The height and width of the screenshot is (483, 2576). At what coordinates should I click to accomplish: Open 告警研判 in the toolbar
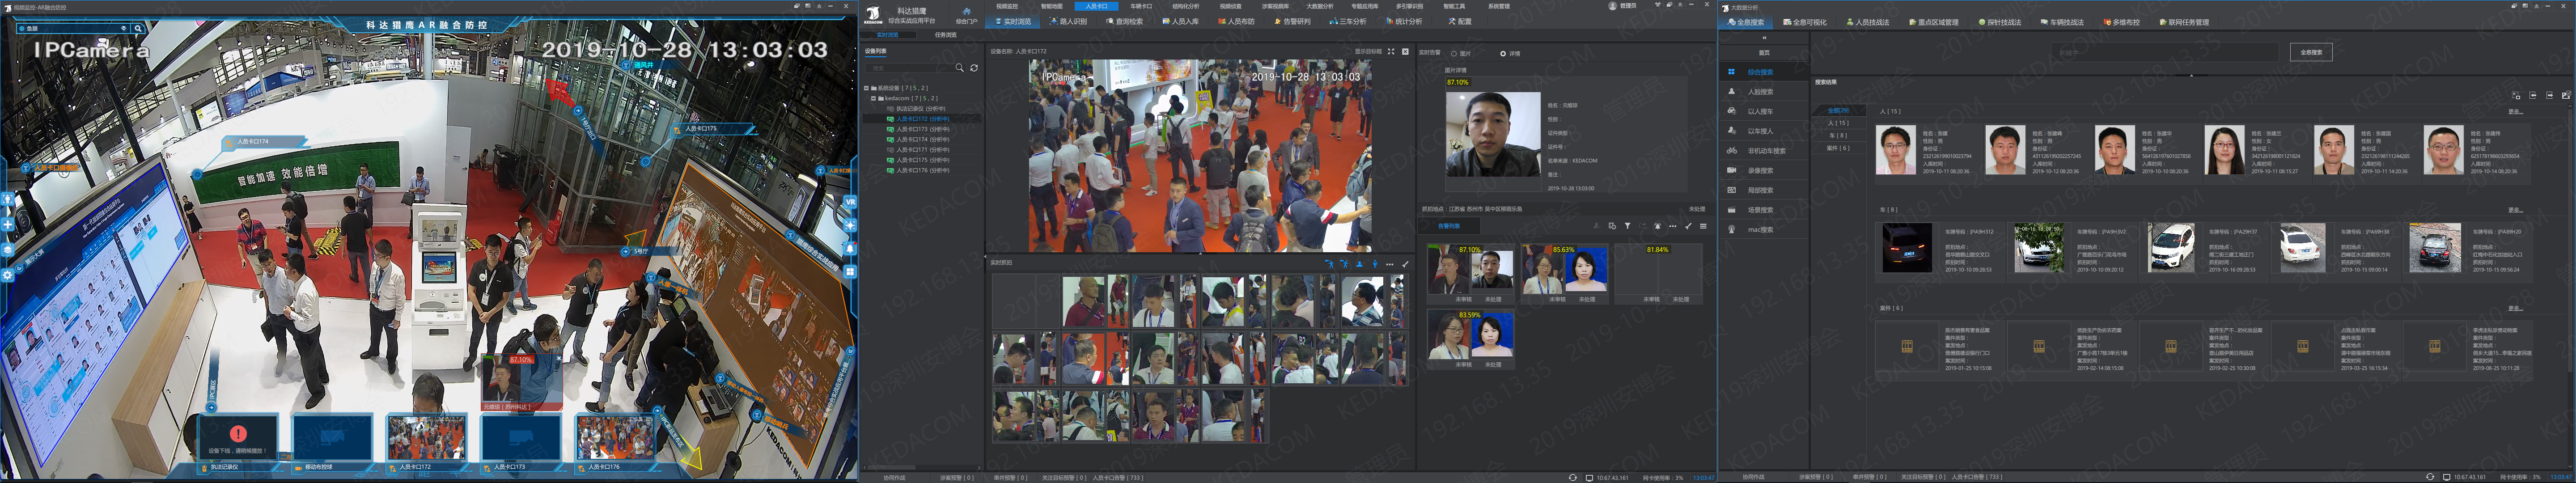click(1292, 22)
